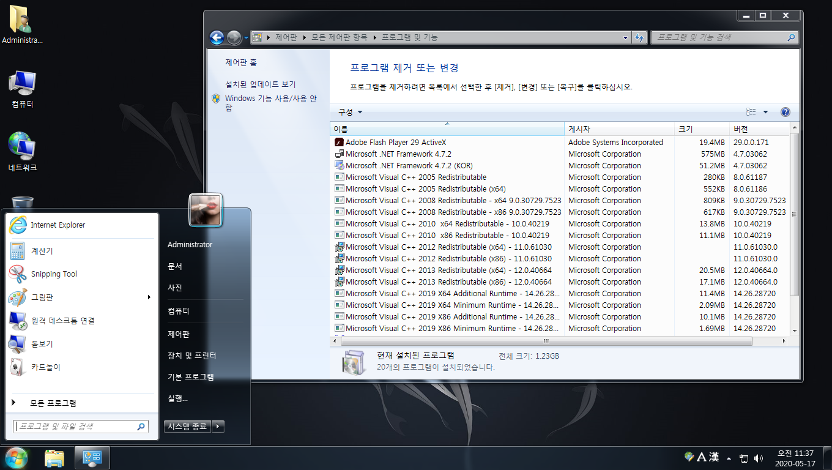Open the Organize (구성) dropdown
The width and height of the screenshot is (832, 470).
click(351, 112)
